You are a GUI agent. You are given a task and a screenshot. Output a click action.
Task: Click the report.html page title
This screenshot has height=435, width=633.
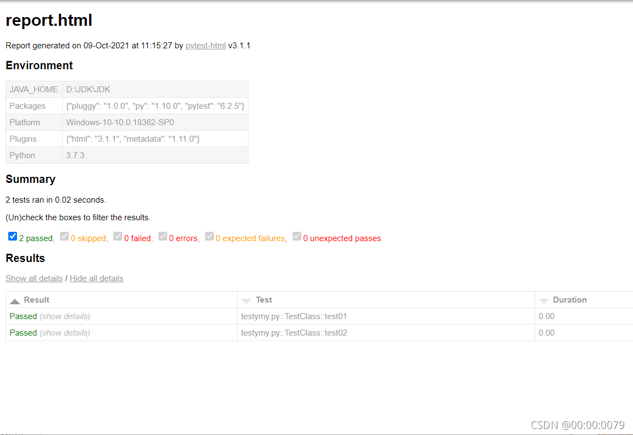(x=49, y=20)
